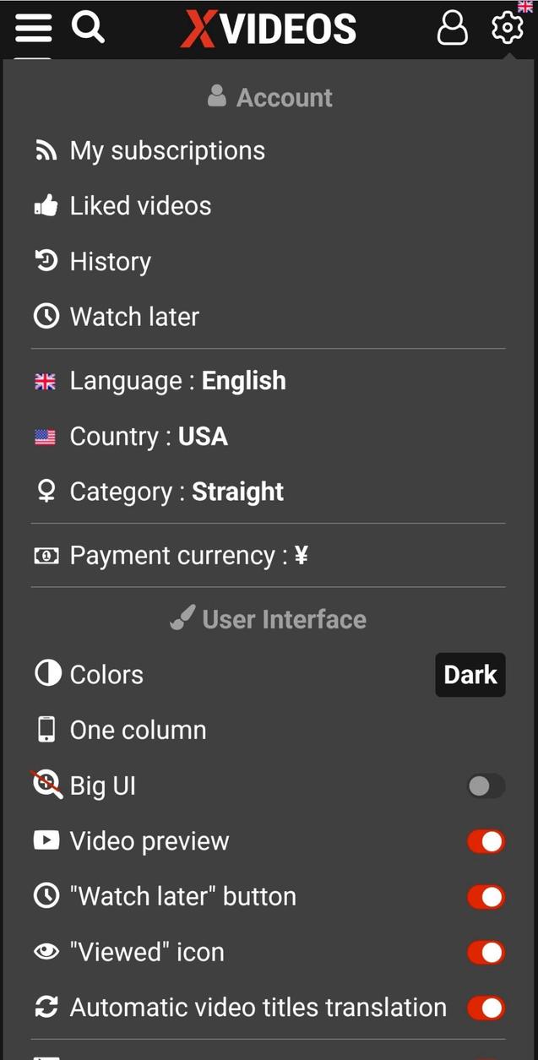Image resolution: width=538 pixels, height=1060 pixels.
Task: Open the hamburger menu
Action: (x=33, y=28)
